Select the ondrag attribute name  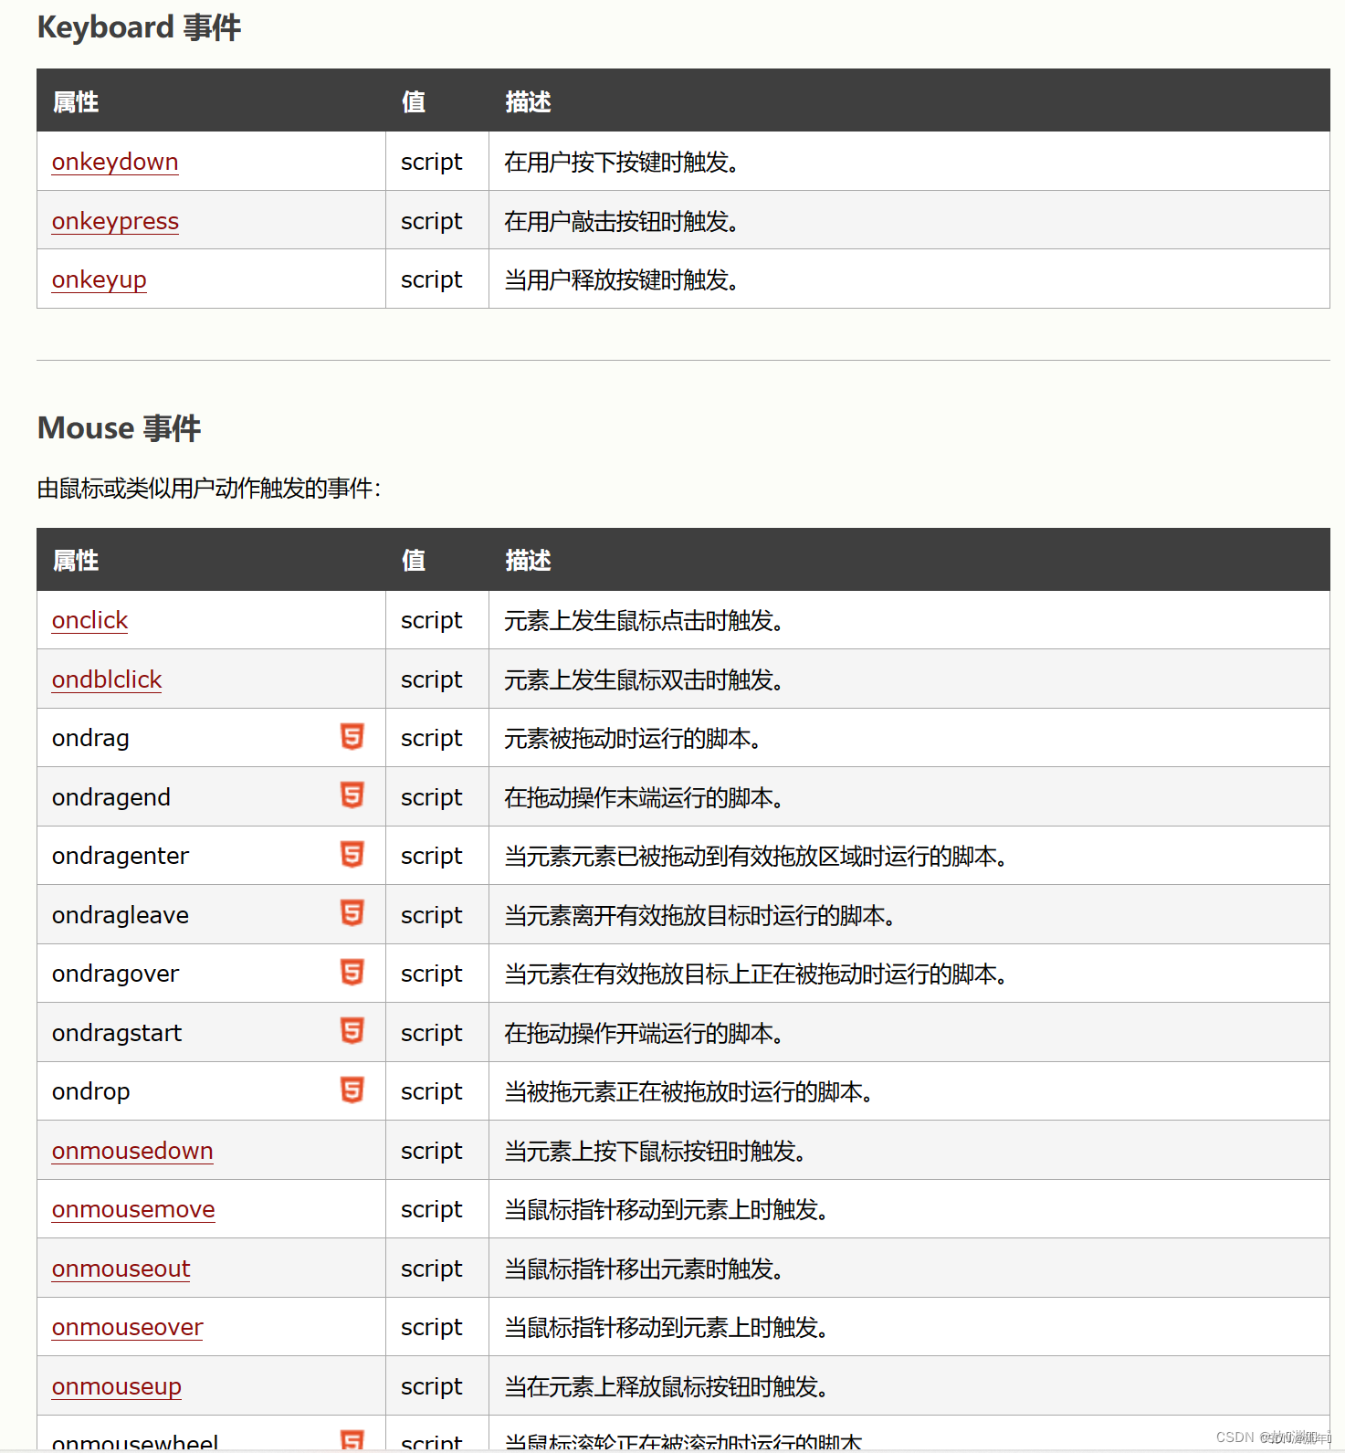tap(90, 738)
